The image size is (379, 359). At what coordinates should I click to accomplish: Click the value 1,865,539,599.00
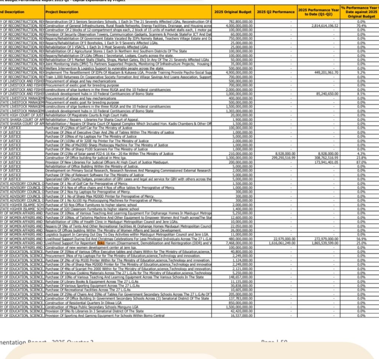point(325,243)
